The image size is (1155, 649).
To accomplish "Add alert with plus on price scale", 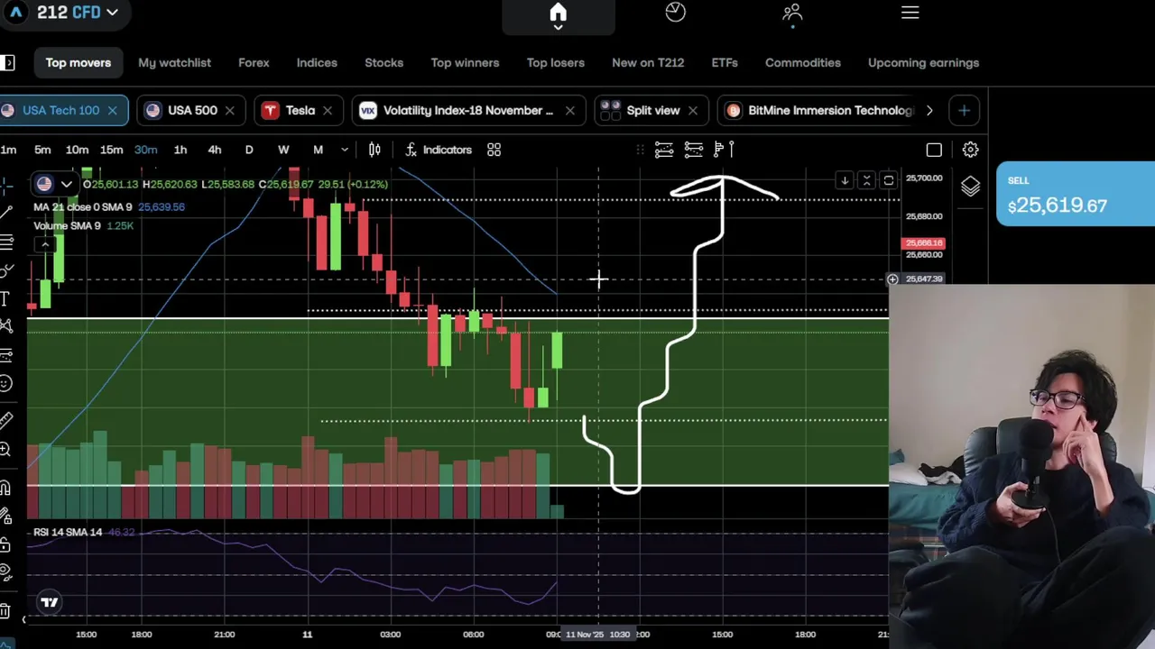I will pyautogui.click(x=892, y=279).
